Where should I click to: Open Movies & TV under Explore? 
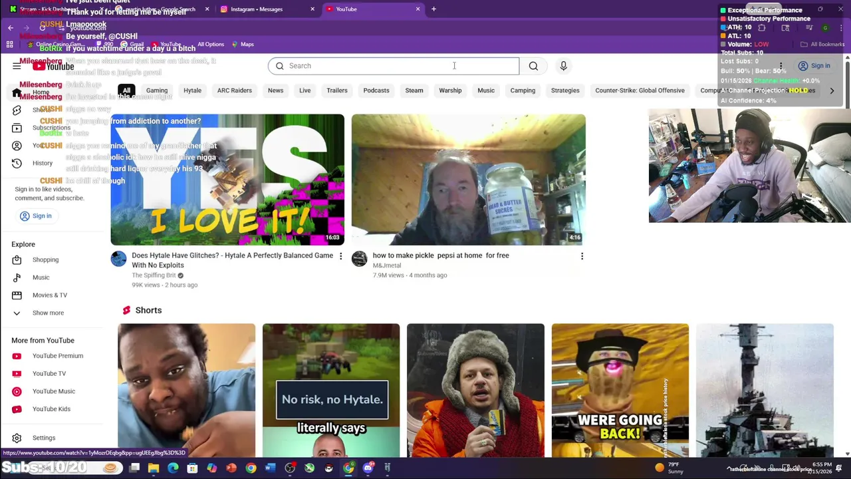pyautogui.click(x=50, y=295)
